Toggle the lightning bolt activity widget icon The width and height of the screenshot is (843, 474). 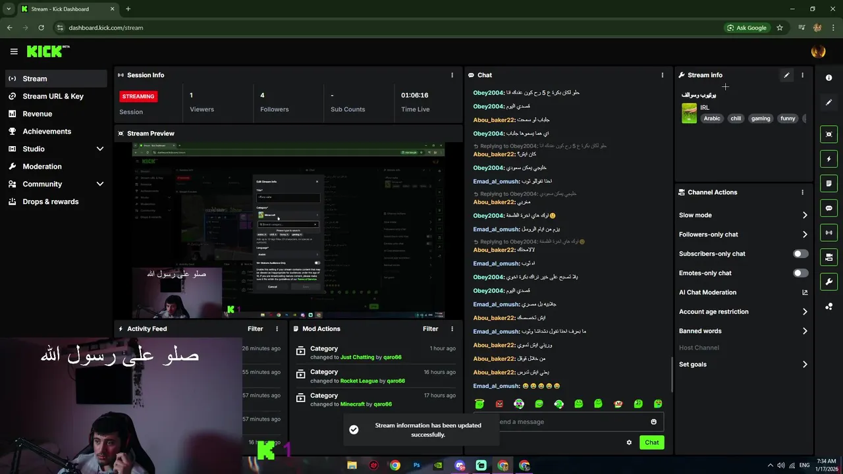[x=829, y=159]
